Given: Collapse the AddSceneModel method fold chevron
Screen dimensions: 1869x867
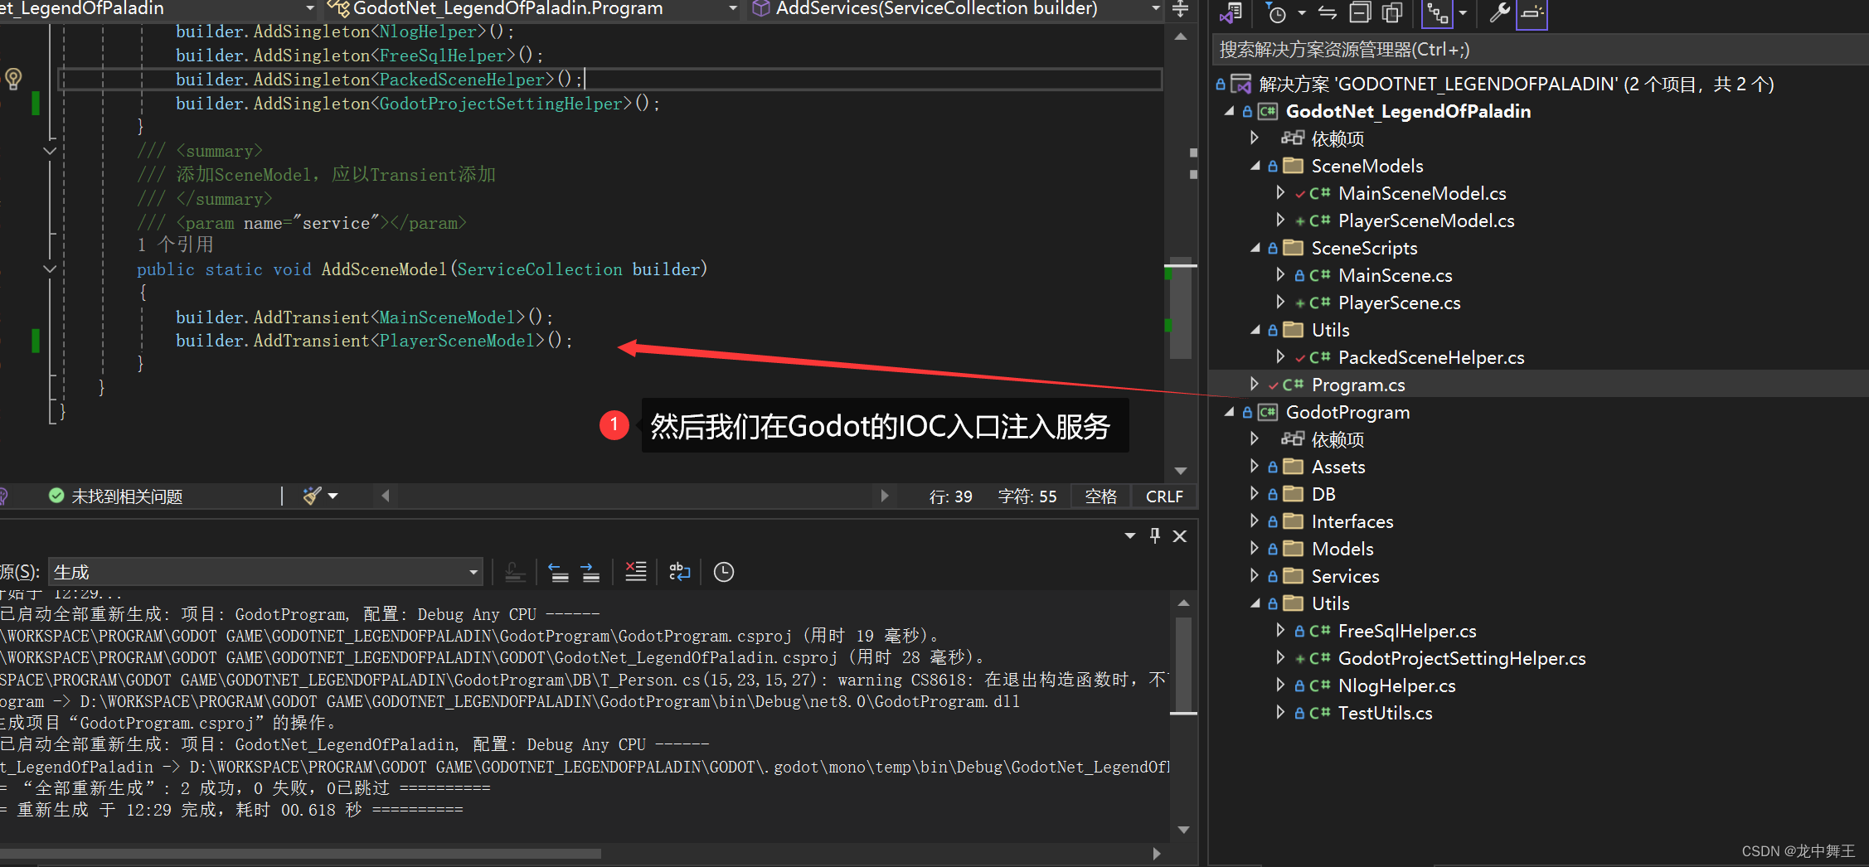Looking at the screenshot, I should 50,269.
